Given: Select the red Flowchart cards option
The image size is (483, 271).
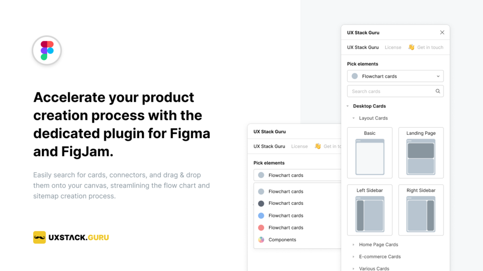Looking at the screenshot, I should click(x=285, y=228).
